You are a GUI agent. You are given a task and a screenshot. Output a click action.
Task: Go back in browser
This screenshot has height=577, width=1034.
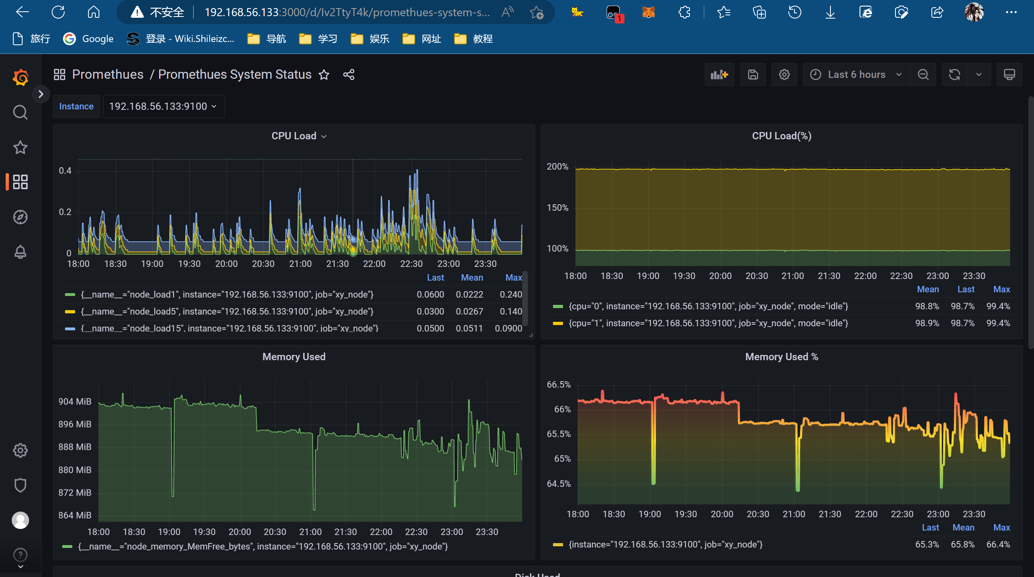(x=22, y=12)
